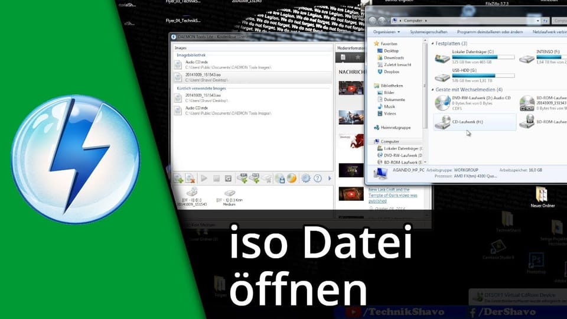Select the Neuer Ordner desktop folder
The image size is (567, 319).
click(x=542, y=197)
